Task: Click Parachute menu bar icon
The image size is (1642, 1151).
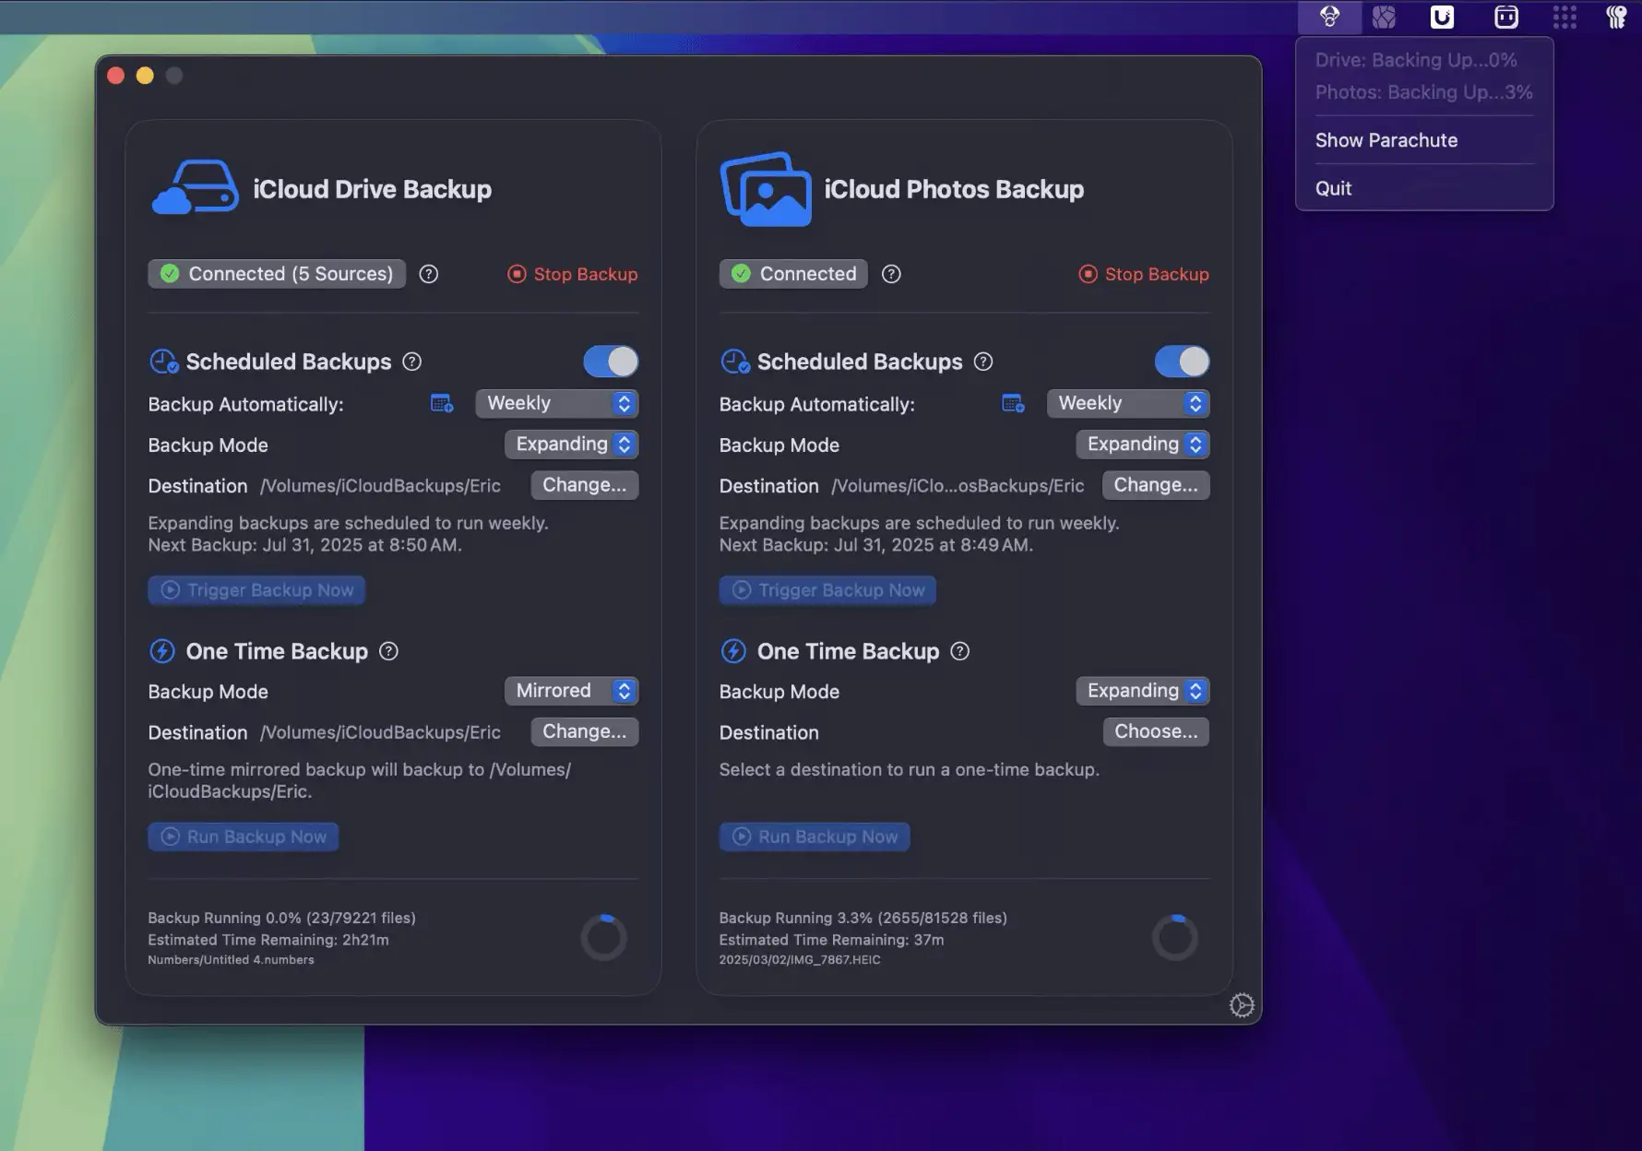Action: (1329, 17)
